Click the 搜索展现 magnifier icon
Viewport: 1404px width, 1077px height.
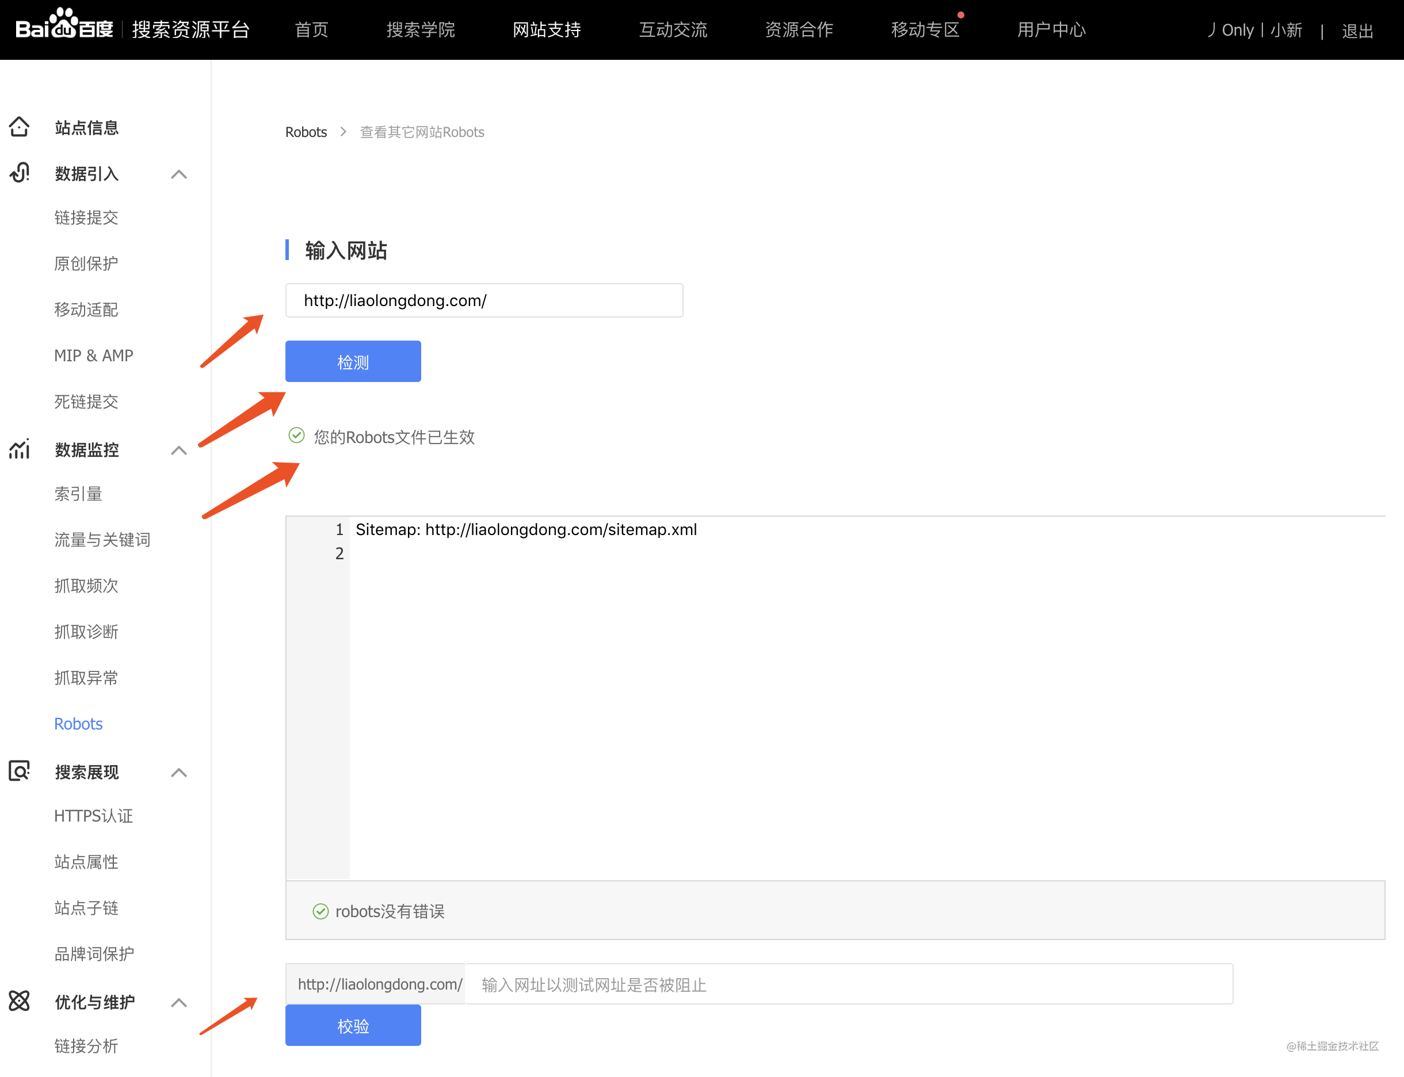[19, 771]
